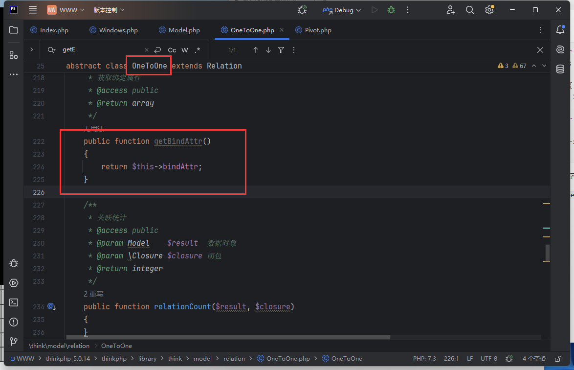Click the PHP: 7.3 language level

pyautogui.click(x=424, y=359)
